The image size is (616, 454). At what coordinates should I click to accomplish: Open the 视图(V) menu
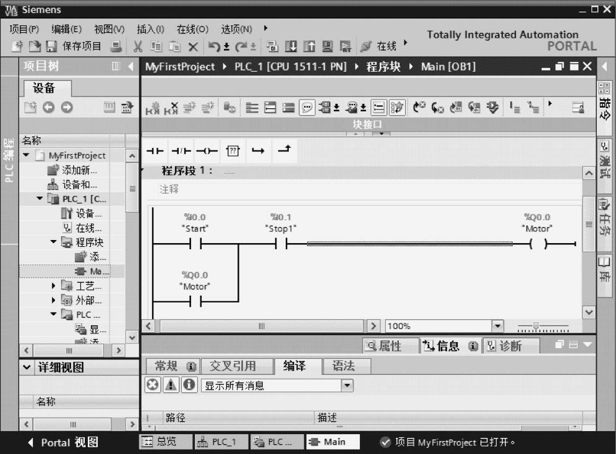109,29
